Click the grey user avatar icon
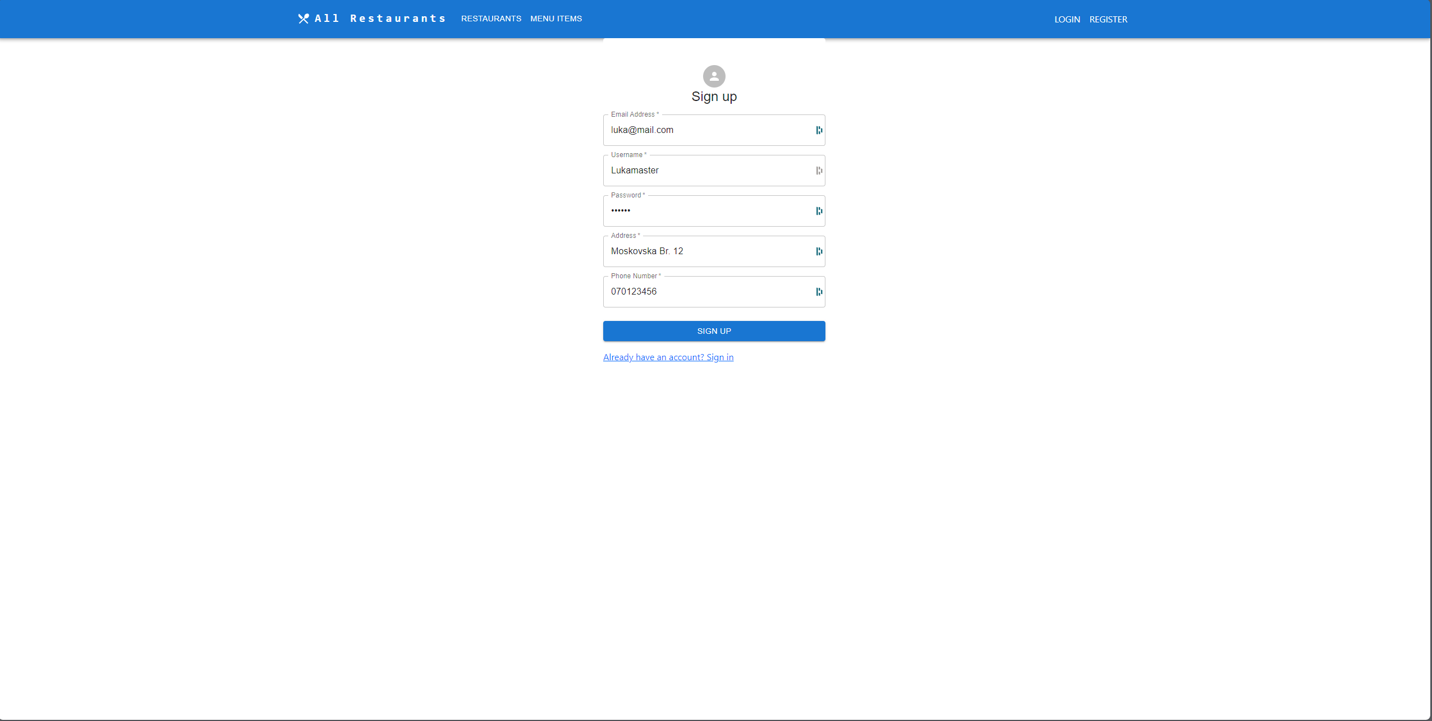This screenshot has height=721, width=1432. pyautogui.click(x=714, y=76)
